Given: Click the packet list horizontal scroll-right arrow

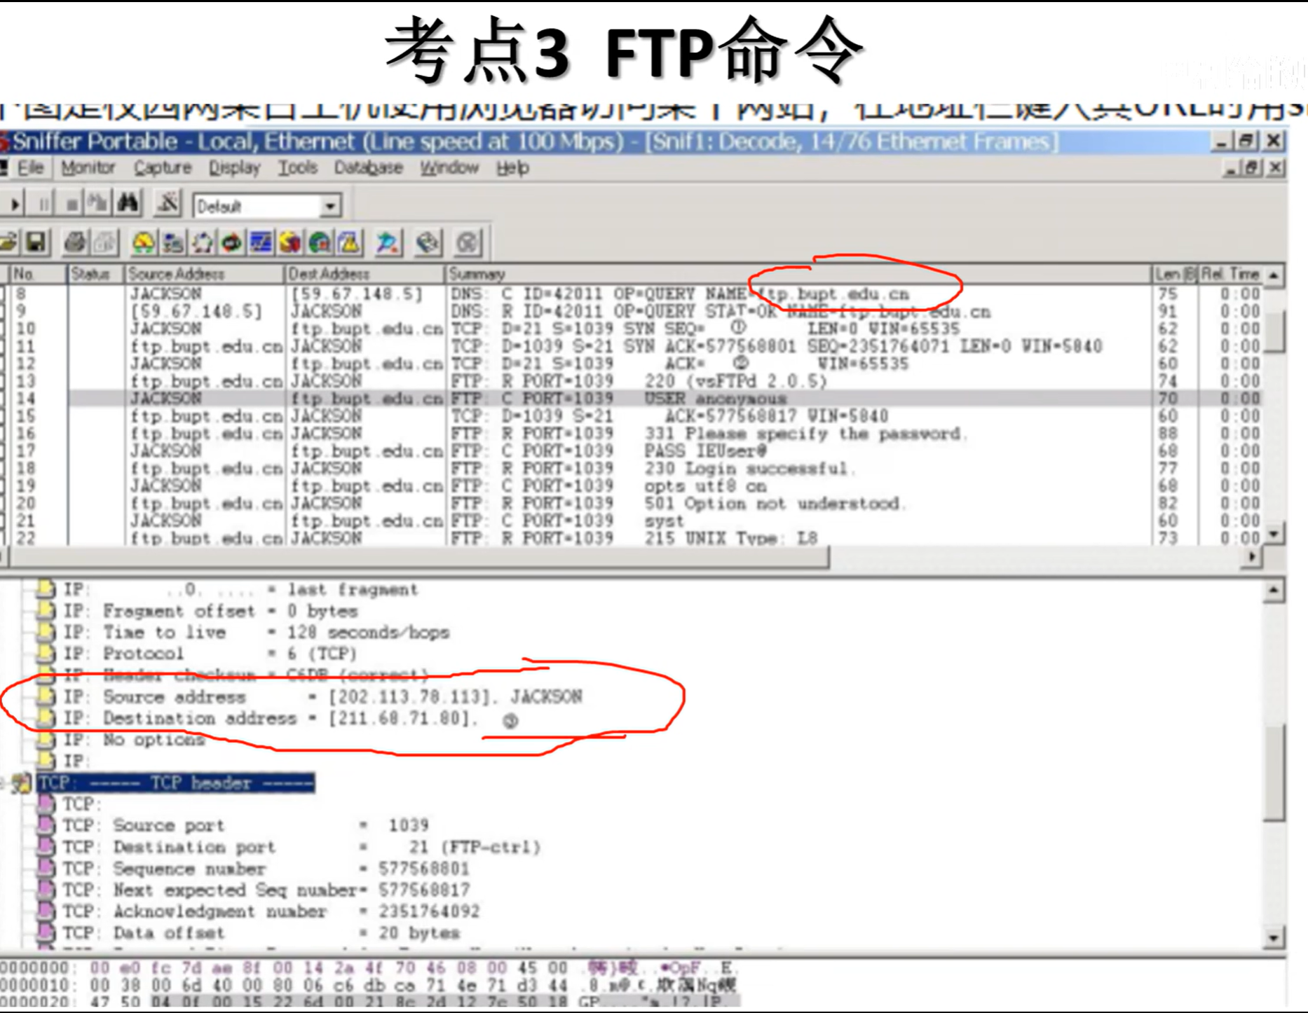Looking at the screenshot, I should pyautogui.click(x=1253, y=558).
